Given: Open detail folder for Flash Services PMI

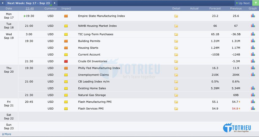Looking at the screenshot, I should click(176, 109).
